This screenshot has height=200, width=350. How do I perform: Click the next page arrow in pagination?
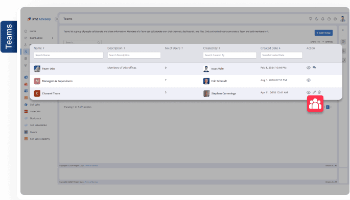331,107
